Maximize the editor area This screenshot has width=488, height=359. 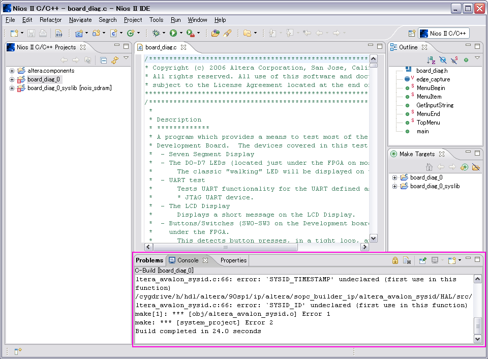pos(380,46)
